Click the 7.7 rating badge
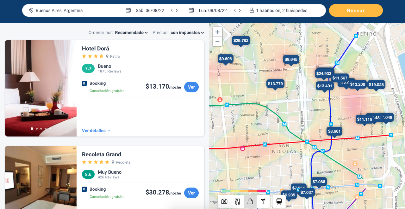405x209 pixels. tap(88, 68)
